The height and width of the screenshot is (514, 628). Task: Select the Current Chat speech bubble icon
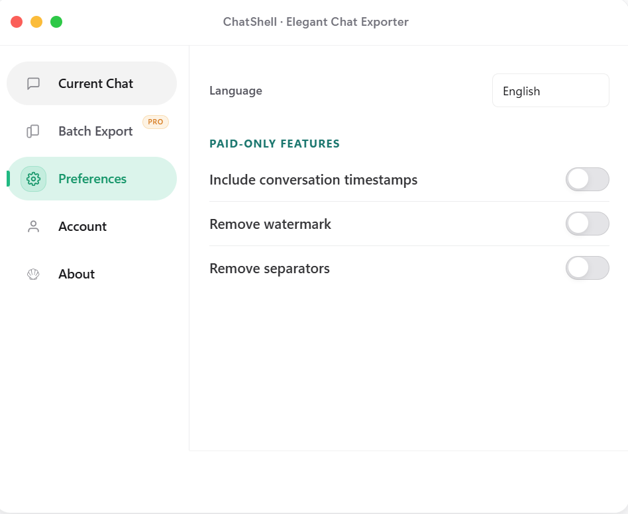click(x=33, y=83)
